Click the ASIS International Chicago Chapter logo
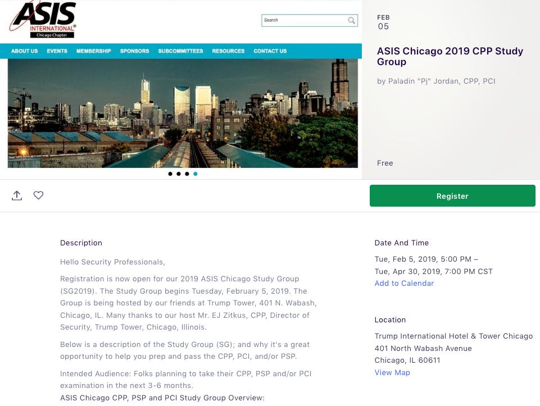This screenshot has width=540, height=406. [x=43, y=19]
